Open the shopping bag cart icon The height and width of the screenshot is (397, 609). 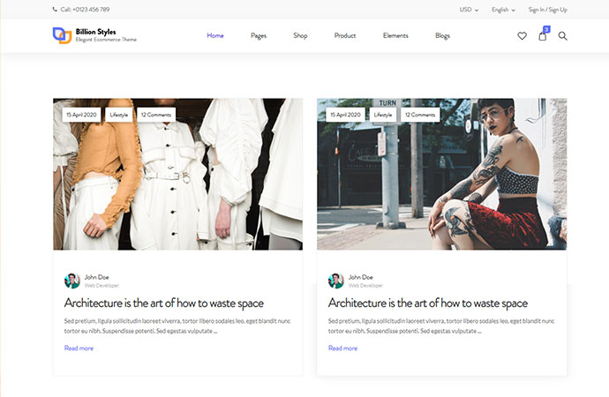(543, 36)
